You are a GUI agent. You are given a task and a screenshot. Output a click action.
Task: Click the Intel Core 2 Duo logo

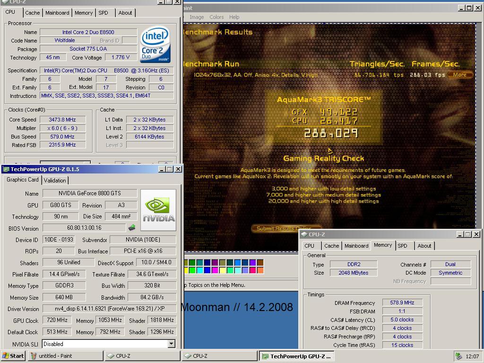155,44
